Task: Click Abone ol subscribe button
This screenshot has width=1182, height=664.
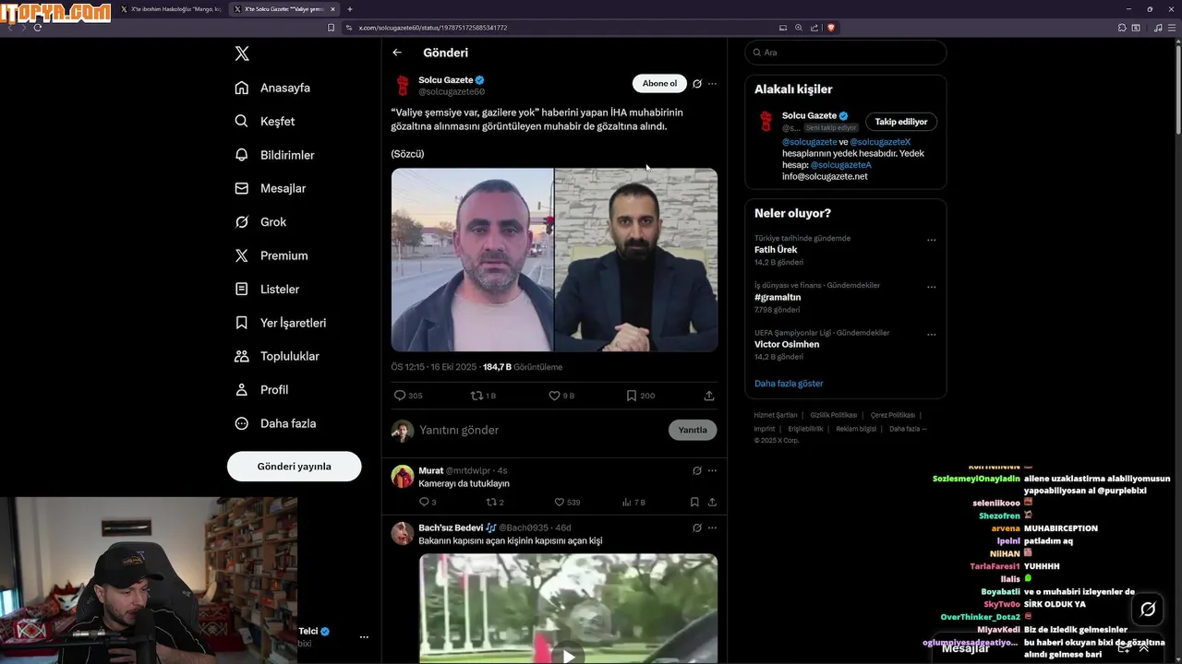Action: pos(659,84)
